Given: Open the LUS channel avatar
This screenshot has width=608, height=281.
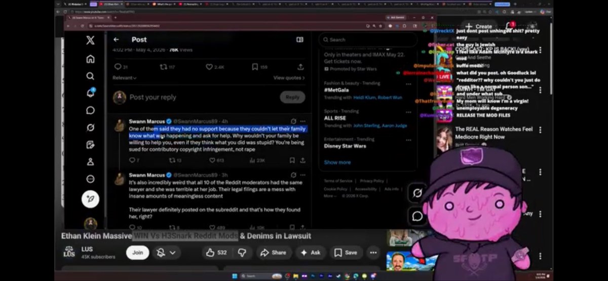Looking at the screenshot, I should (x=69, y=252).
